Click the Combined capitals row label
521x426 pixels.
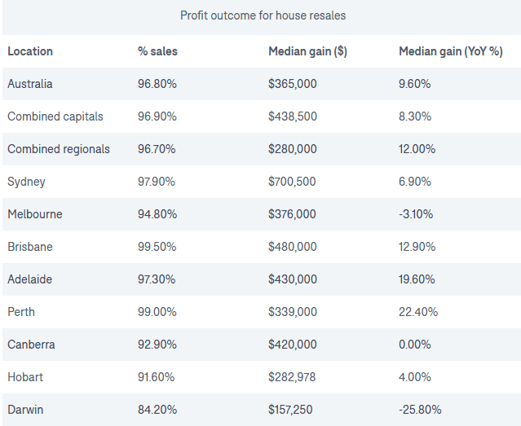click(x=55, y=116)
